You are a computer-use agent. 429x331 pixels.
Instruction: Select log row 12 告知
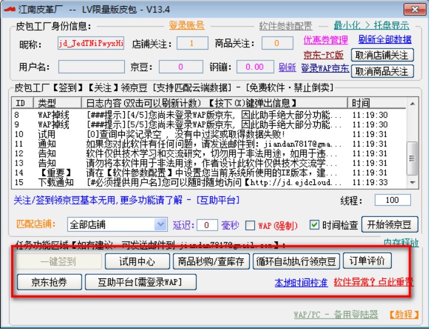click(209, 153)
